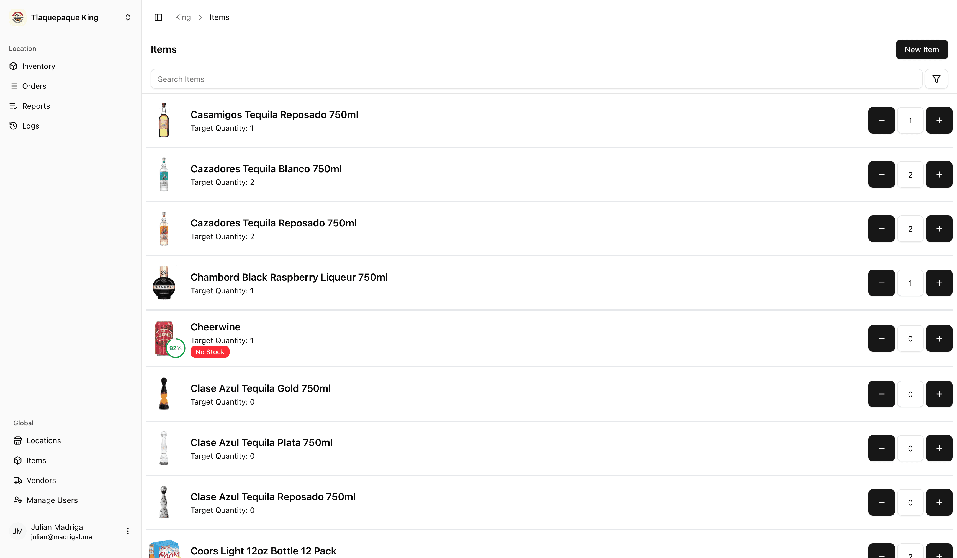Click Cheerwine can thumbnail
Viewport: 957px width, 558px height.
tap(164, 338)
